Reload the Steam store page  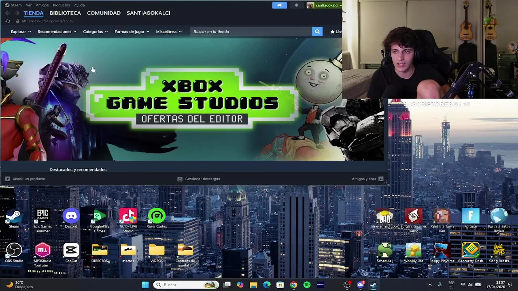[x=8, y=21]
